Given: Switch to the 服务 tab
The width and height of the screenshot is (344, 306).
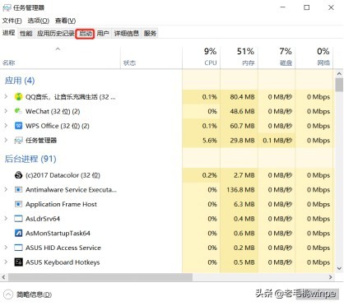Looking at the screenshot, I should (150, 34).
